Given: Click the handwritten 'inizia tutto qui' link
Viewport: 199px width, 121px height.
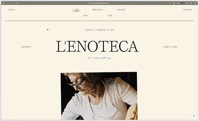Looking at the screenshot, I should tap(99, 58).
